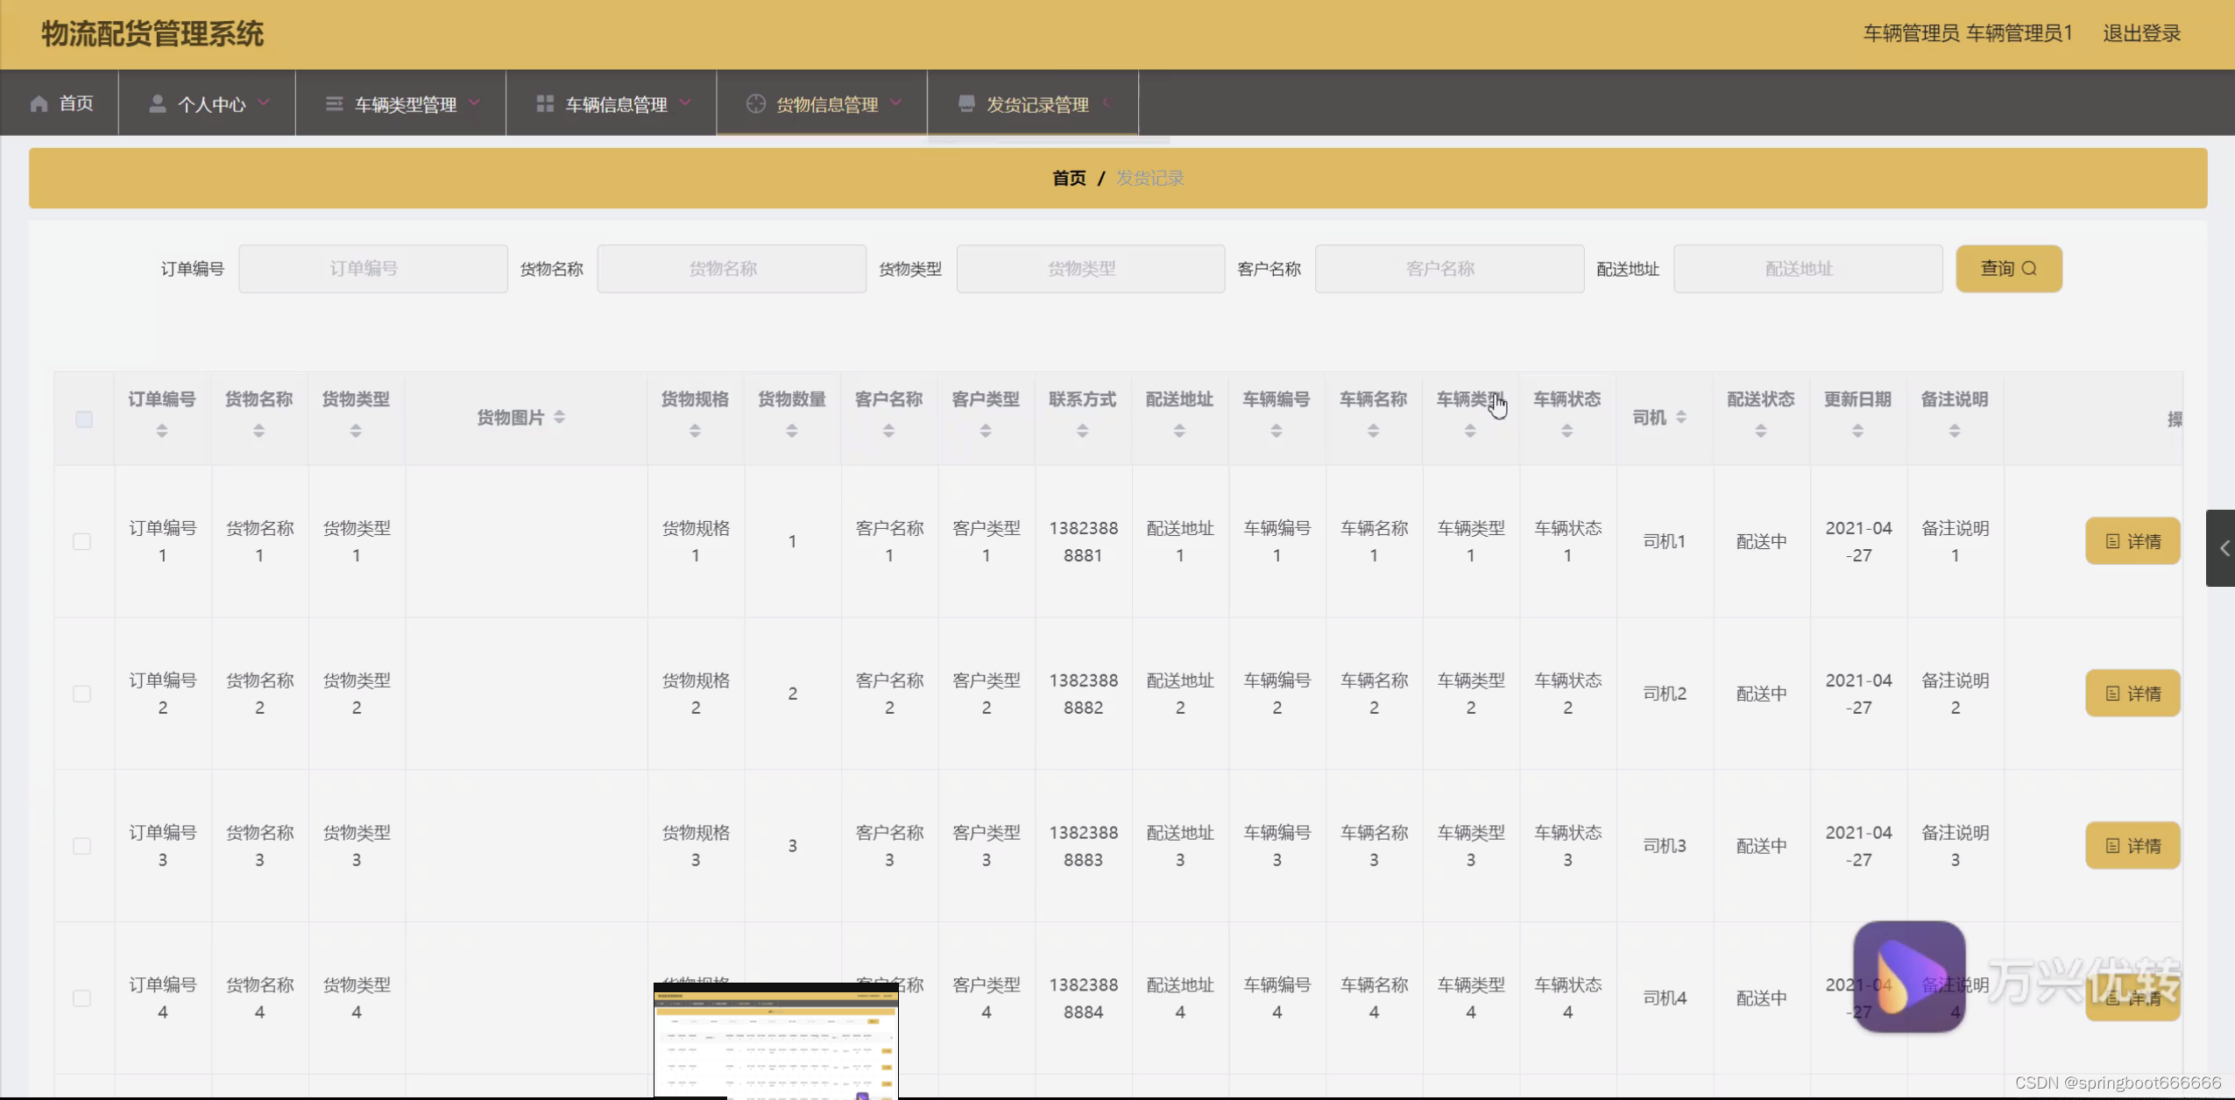The image size is (2235, 1100).
Task: Click the home icon in navigation bar
Action: [39, 104]
